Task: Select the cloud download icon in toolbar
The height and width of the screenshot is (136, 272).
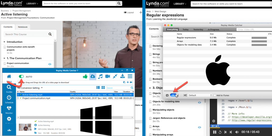Action: pos(93,76)
